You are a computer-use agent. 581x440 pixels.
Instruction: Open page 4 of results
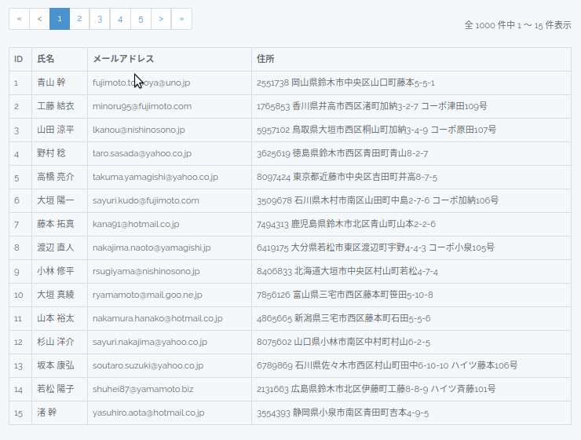click(x=120, y=19)
